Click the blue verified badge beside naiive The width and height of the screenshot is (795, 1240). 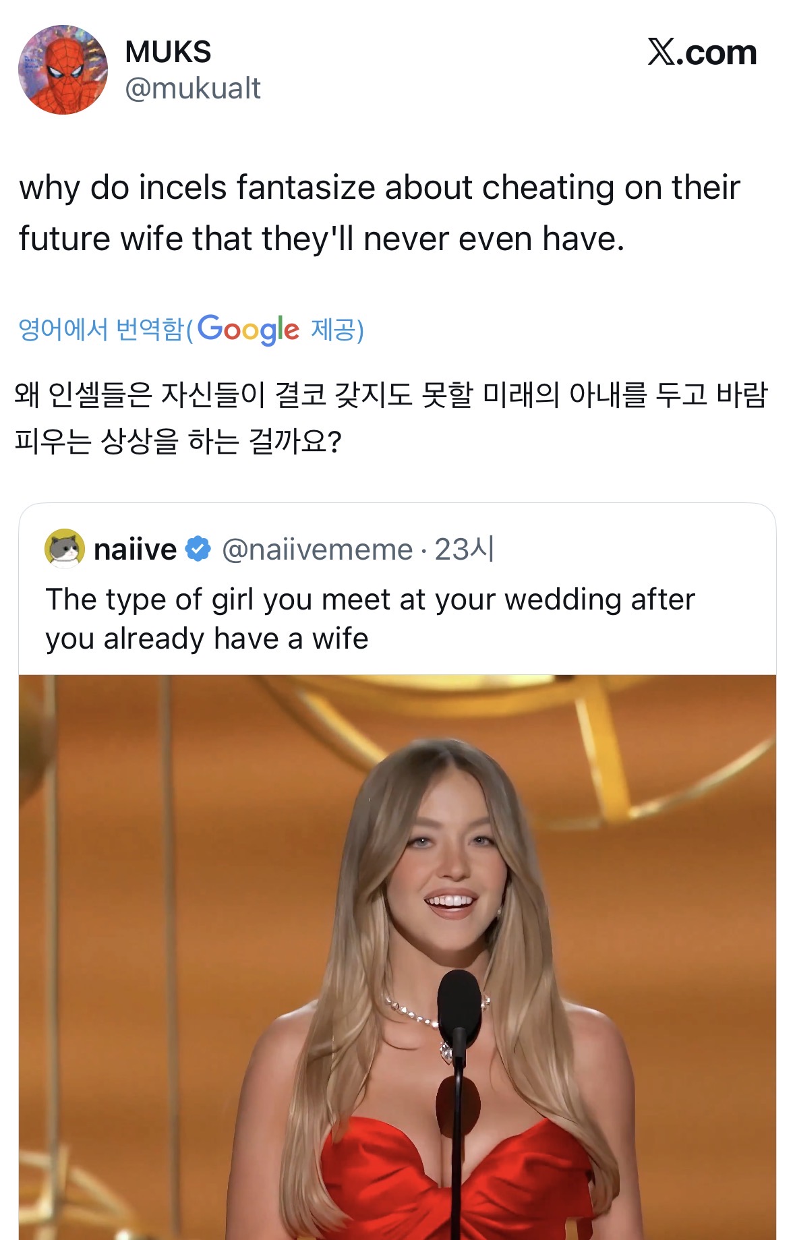click(198, 549)
